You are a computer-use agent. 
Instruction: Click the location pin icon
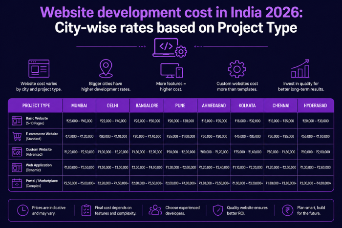click(106, 69)
